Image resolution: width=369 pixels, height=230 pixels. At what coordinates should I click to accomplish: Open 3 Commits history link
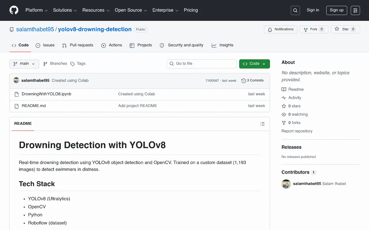click(x=253, y=81)
